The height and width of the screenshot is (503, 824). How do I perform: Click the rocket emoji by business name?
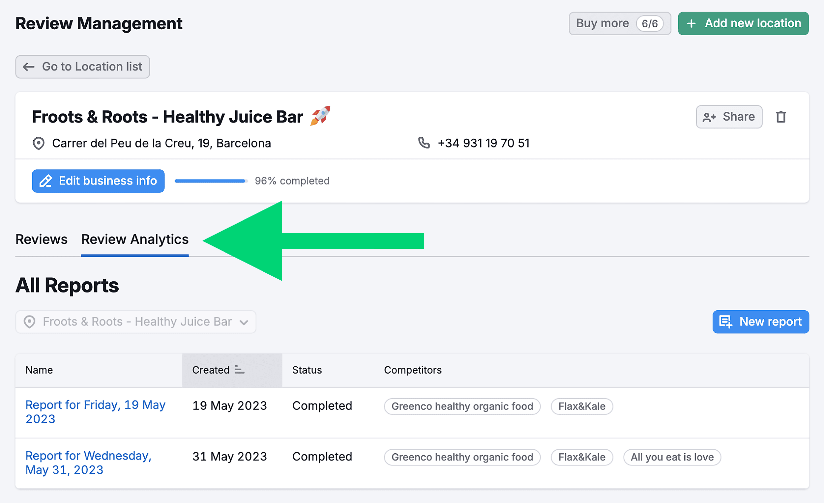click(320, 116)
